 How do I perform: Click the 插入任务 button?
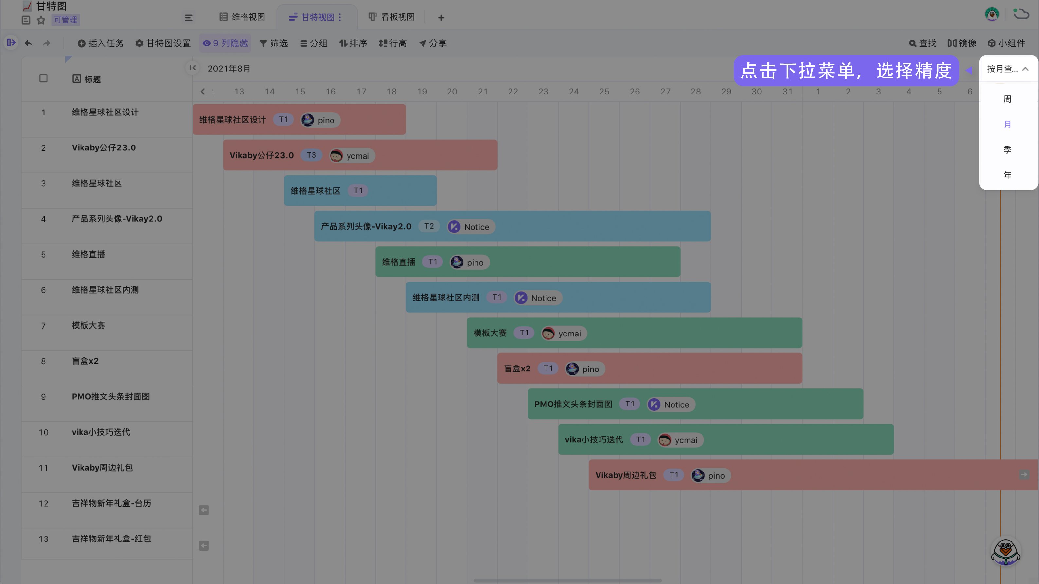pos(101,43)
